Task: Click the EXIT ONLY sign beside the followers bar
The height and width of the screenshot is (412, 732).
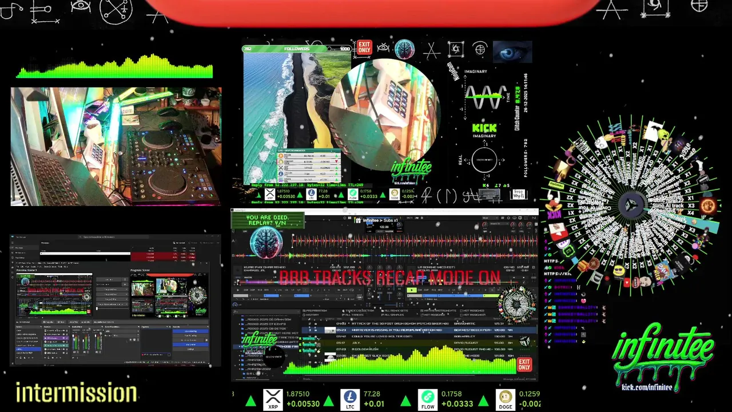Action: [364, 47]
